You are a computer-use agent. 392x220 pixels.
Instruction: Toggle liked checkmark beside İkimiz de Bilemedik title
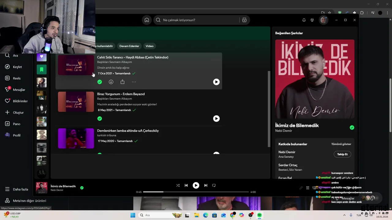[352, 128]
